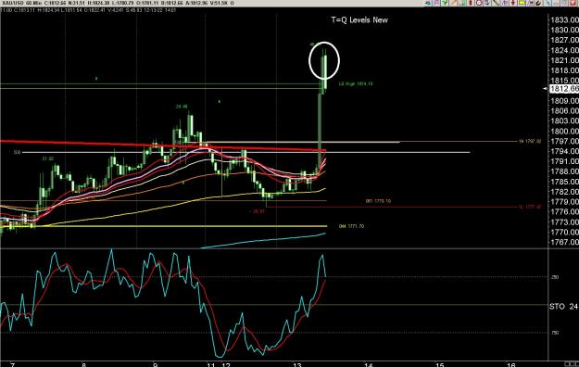The width and height of the screenshot is (579, 367).
Task: Click date 16 on the time axis
Action: 510,365
